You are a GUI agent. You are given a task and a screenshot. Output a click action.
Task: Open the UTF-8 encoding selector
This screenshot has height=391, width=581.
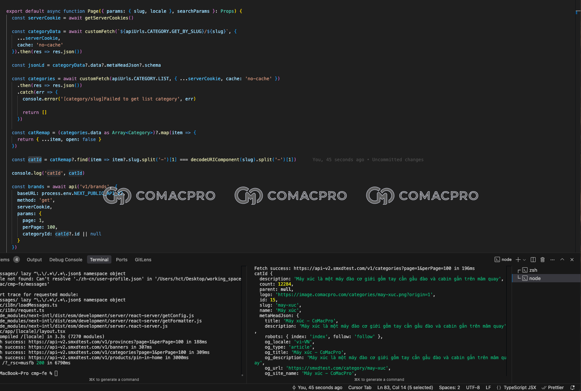click(473, 388)
